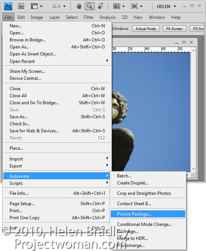Click the Photoshop Ps logo icon
Image resolution: width=206 pixels, height=251 pixels.
8,6
